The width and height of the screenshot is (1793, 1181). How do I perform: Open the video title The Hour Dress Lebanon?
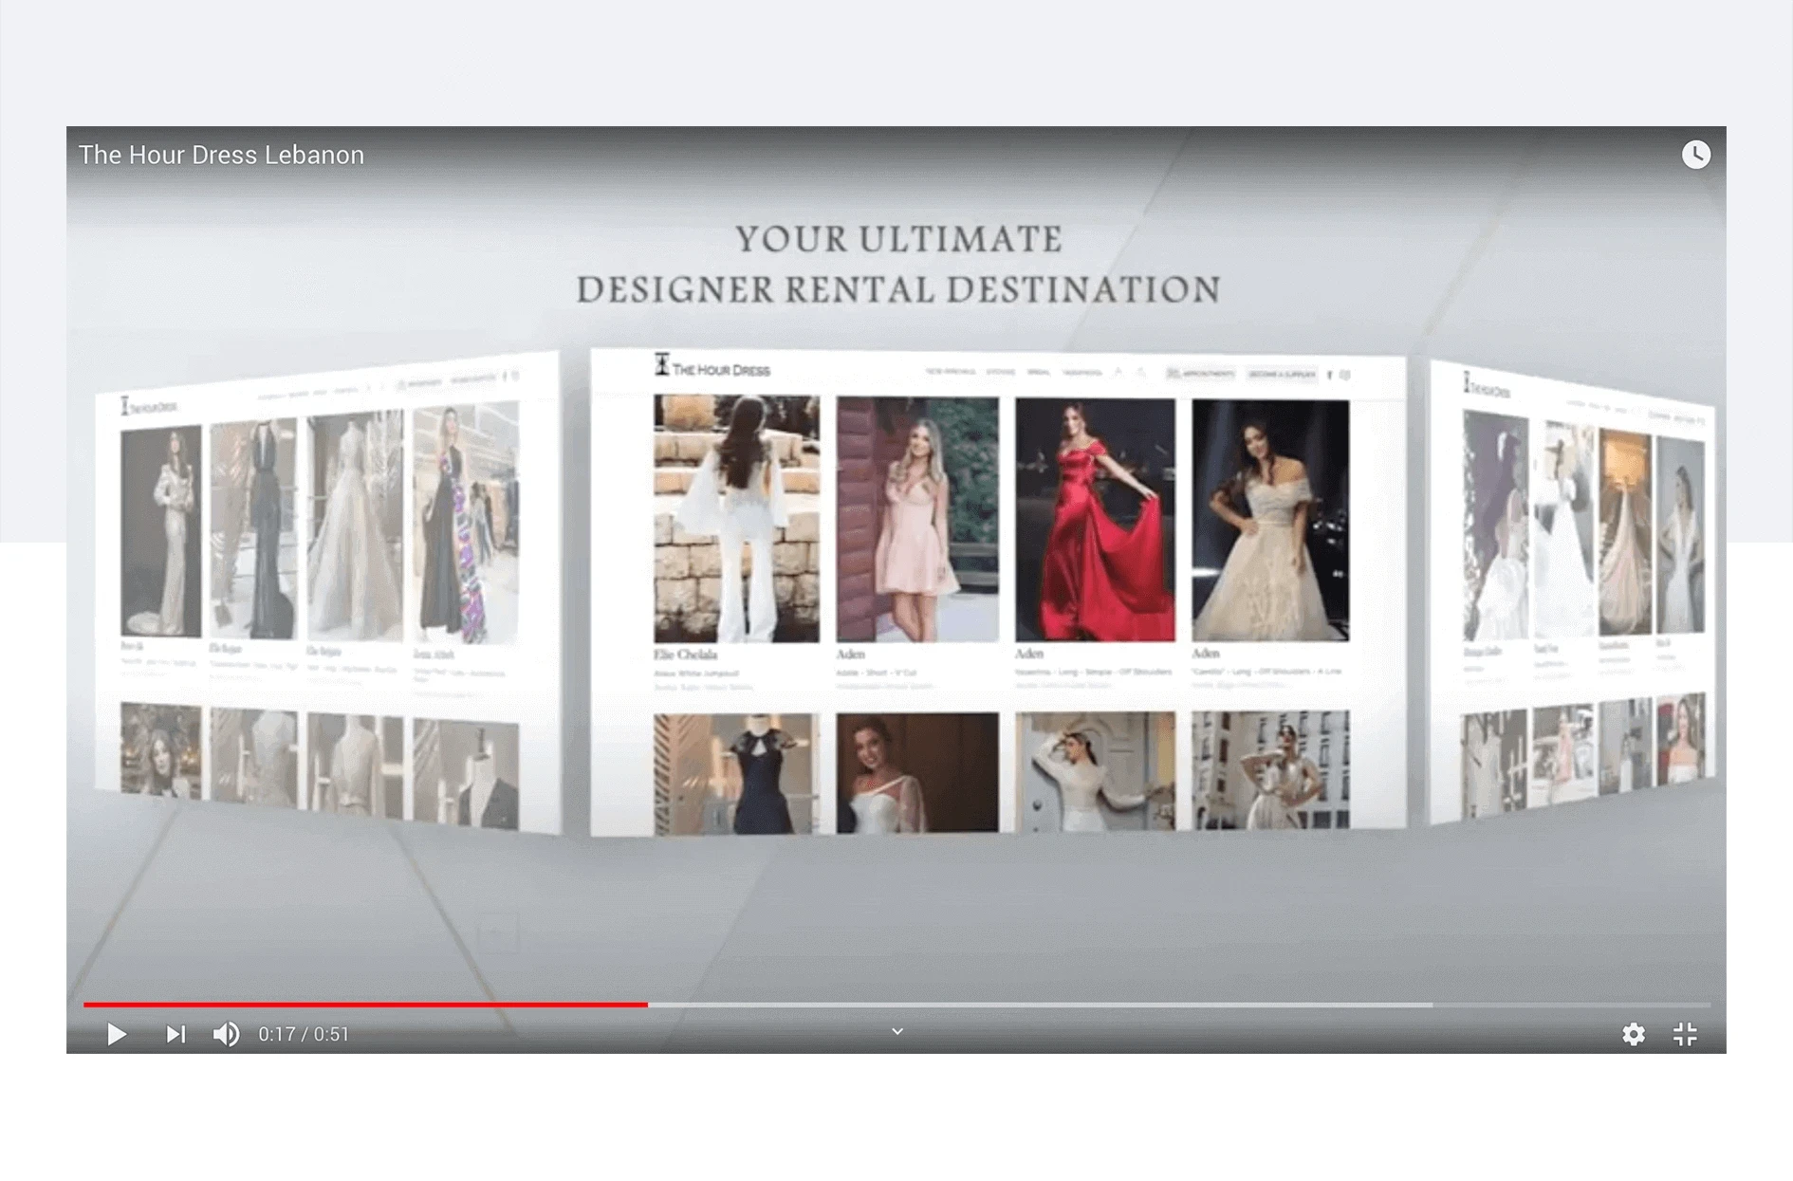pyautogui.click(x=221, y=155)
